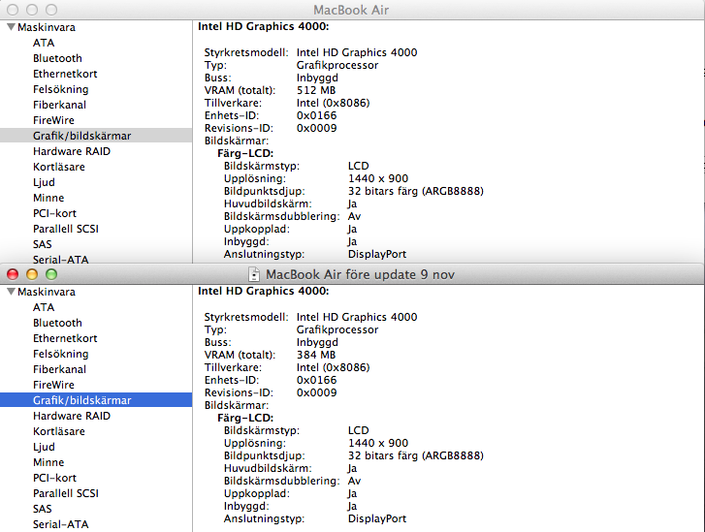Image resolution: width=705 pixels, height=532 pixels.
Task: Click '1440 x 900' resolution in upper window
Action: (x=378, y=178)
